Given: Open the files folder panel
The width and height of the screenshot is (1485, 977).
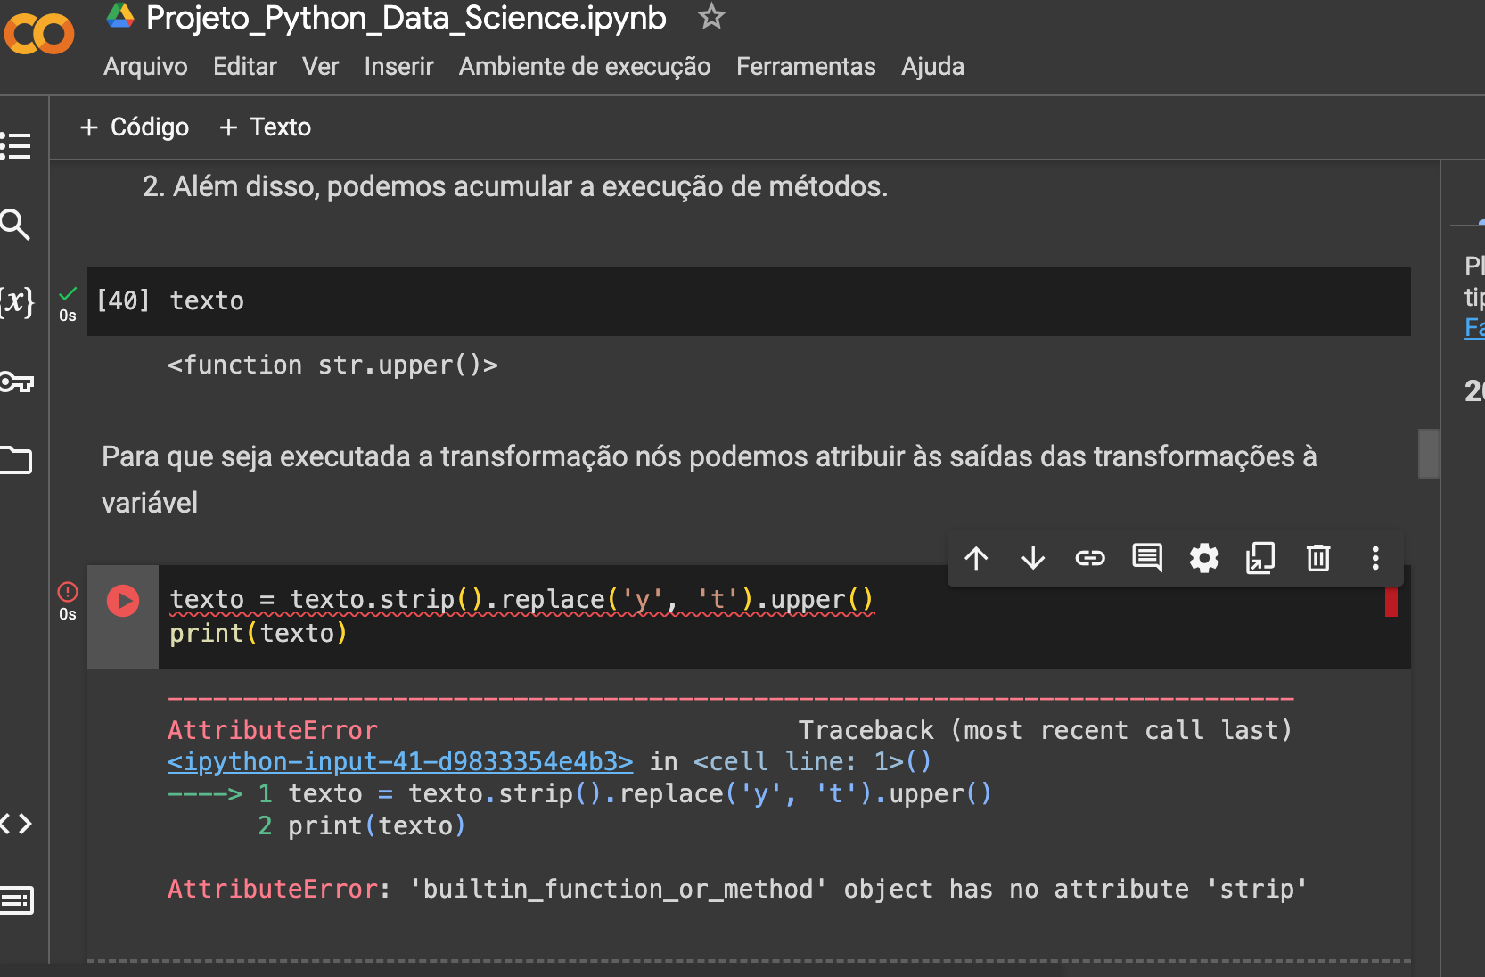Looking at the screenshot, I should coord(16,460).
